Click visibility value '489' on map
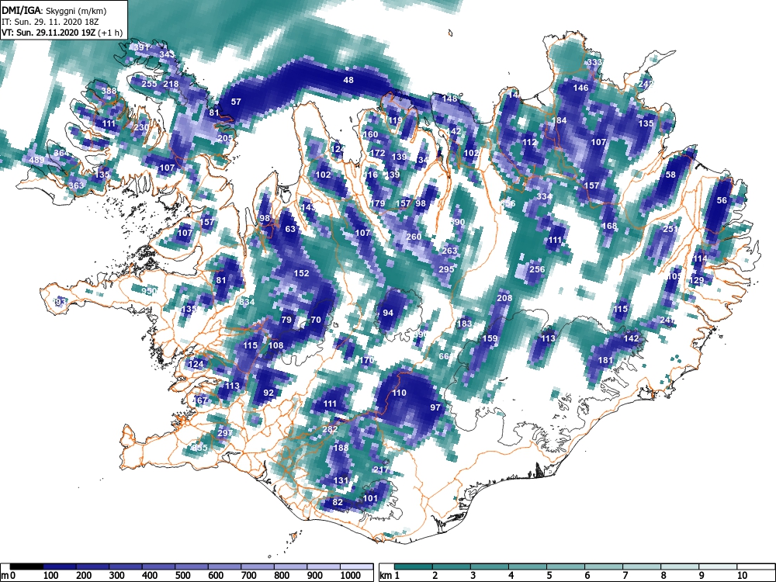The image size is (776, 582). coord(36,160)
